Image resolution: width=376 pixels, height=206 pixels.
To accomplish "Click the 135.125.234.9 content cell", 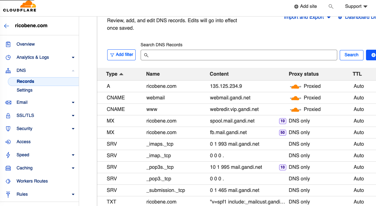I will (x=226, y=86).
